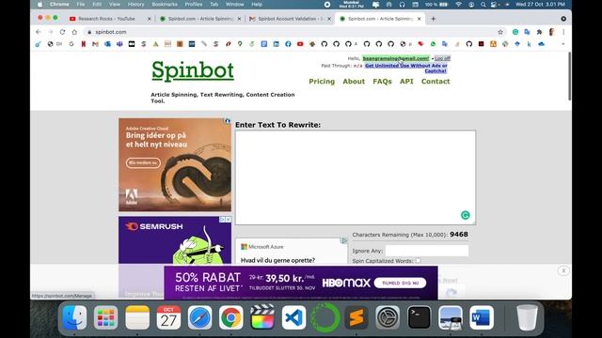Click the page vertical scrollbar

pos(569,77)
